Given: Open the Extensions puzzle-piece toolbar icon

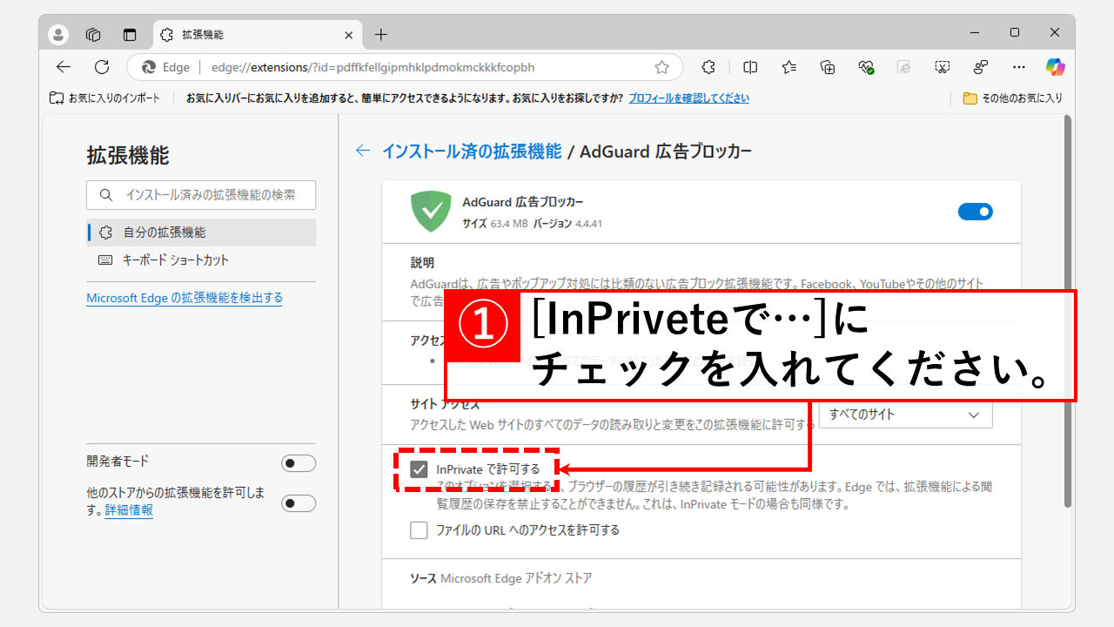Looking at the screenshot, I should tap(708, 67).
